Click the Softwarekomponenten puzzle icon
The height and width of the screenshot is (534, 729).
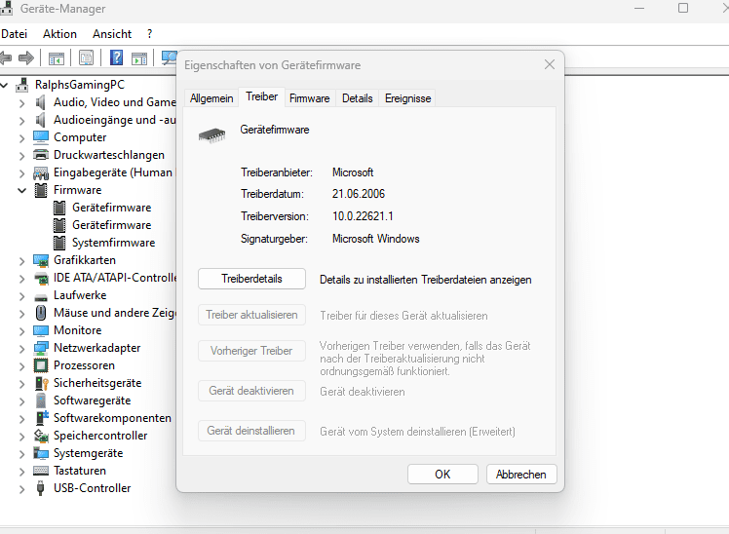pos(42,418)
